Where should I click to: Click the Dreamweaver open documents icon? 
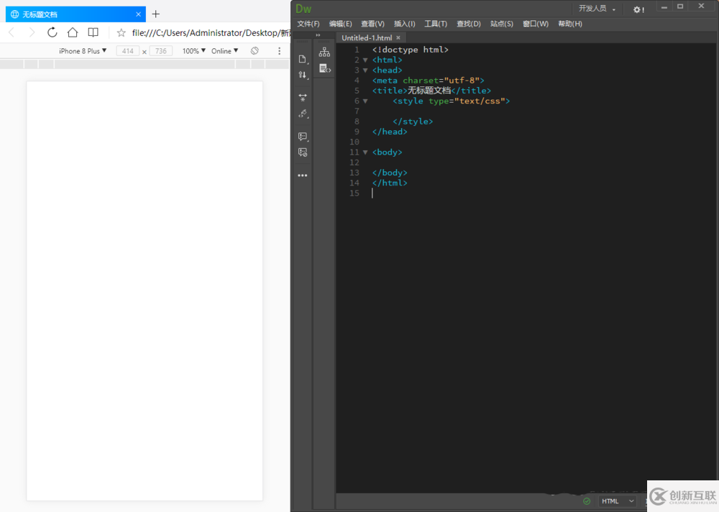[303, 59]
